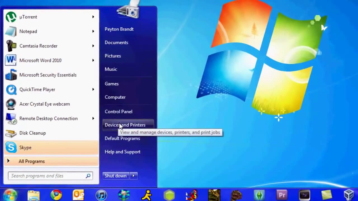Launch QuickTime Player icon

11,90
